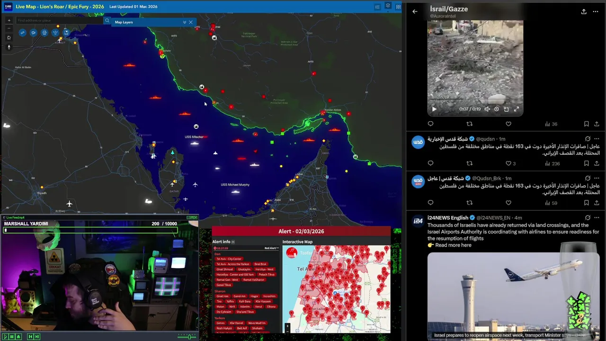Open the i24NEWS English profile name

[448, 218]
